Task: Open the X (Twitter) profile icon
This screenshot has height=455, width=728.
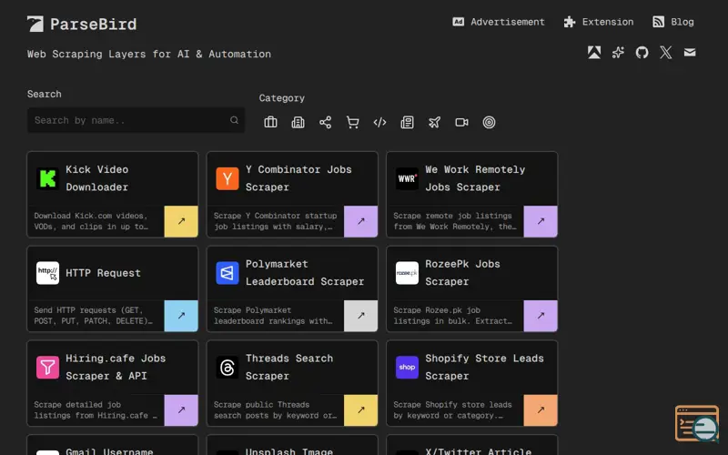Action: pyautogui.click(x=666, y=53)
